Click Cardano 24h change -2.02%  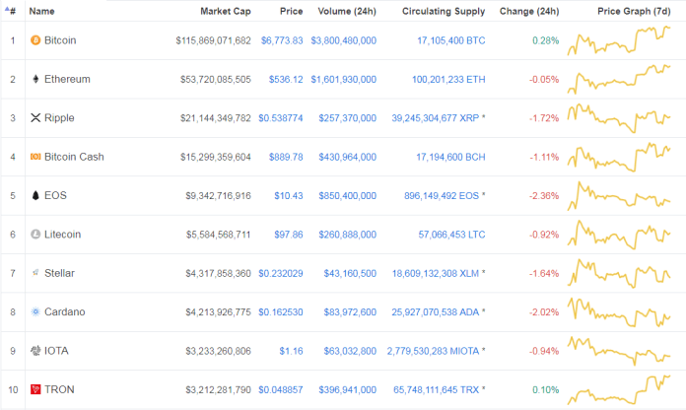(544, 312)
